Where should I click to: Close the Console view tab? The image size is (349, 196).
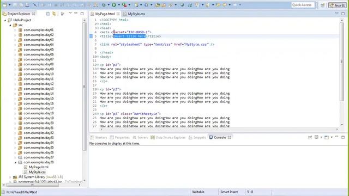[229, 138]
